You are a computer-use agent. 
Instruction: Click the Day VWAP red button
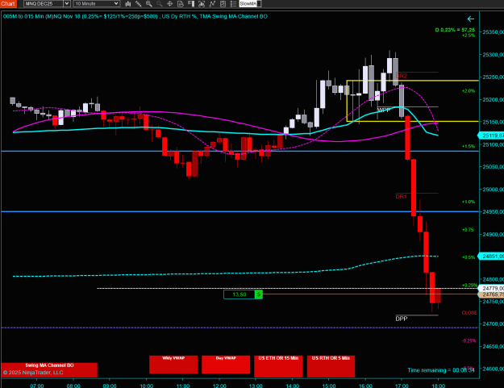226,365
